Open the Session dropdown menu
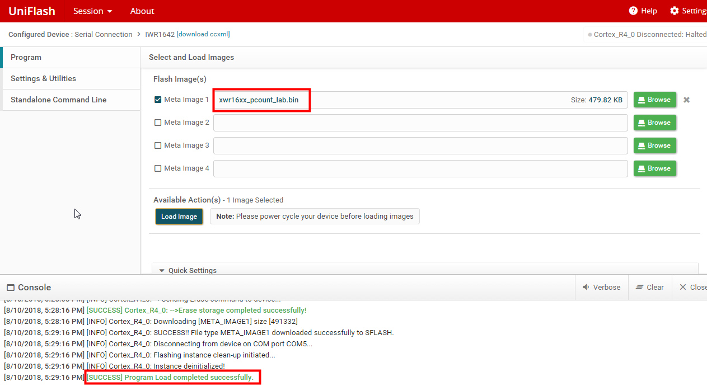The image size is (707, 386). pyautogui.click(x=92, y=11)
